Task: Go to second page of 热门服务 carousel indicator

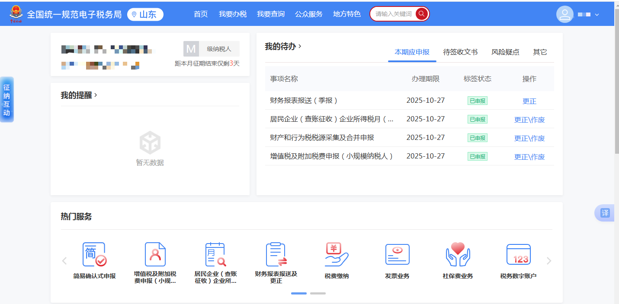Action: coord(318,293)
